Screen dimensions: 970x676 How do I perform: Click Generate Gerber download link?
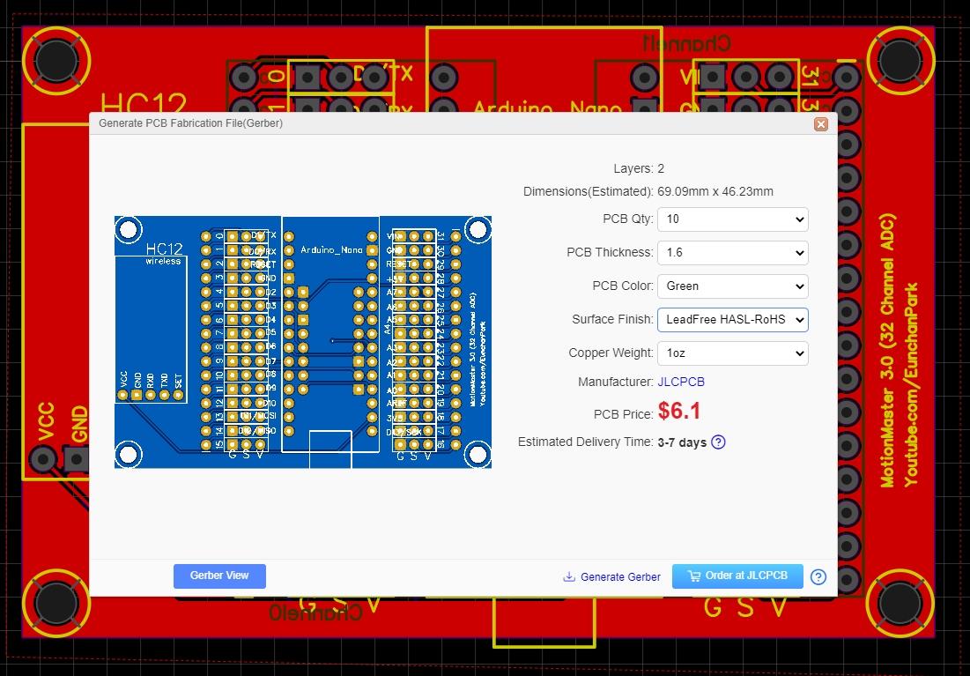pos(620,577)
